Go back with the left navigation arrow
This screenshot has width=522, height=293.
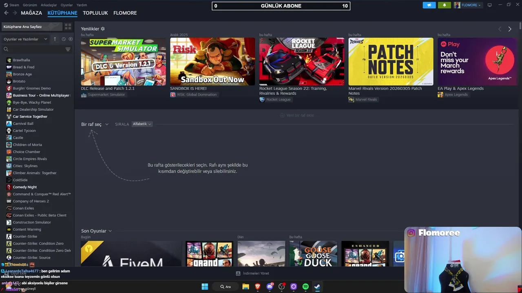(x=6, y=13)
